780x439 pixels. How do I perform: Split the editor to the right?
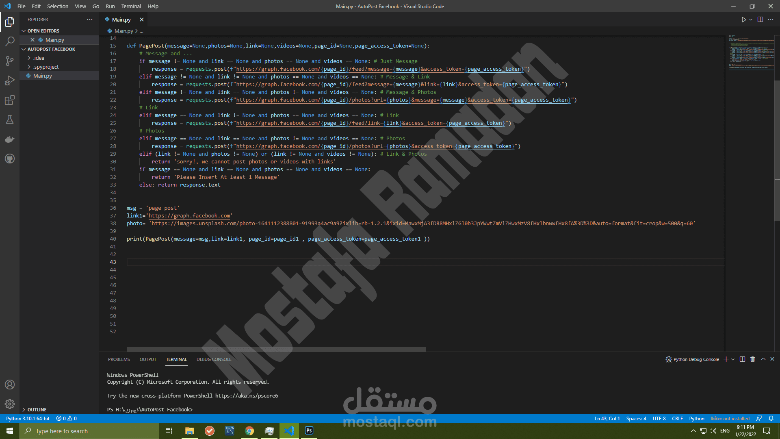point(760,20)
